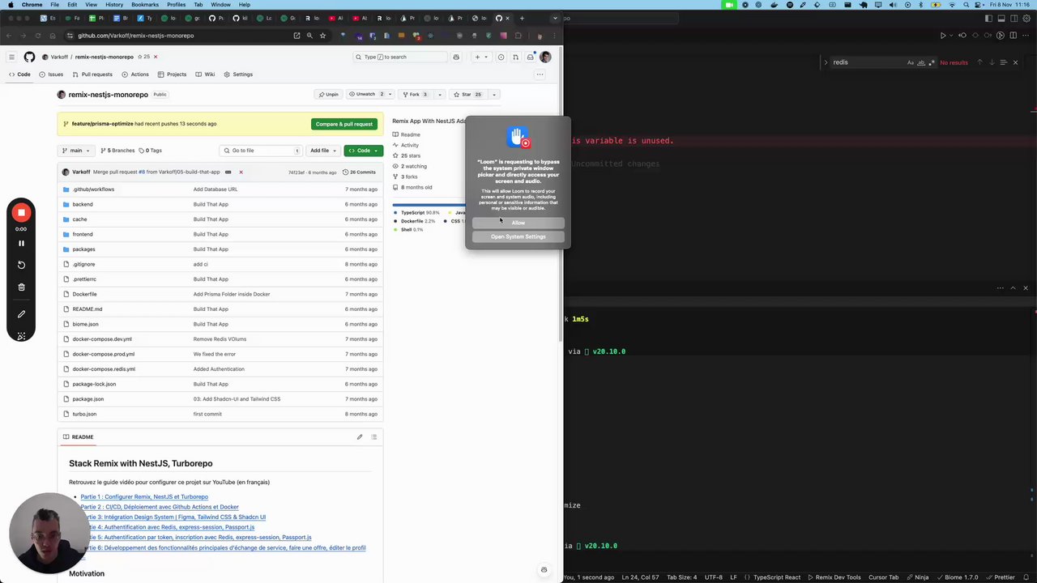Screen dimensions: 1037x583
Task: Expand replace field in find widget
Action: pyautogui.click(x=826, y=62)
